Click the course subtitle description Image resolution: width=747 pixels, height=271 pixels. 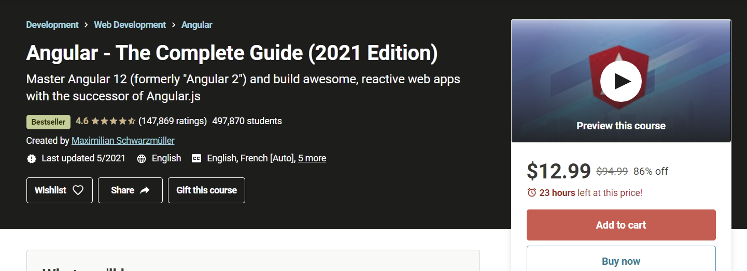coord(243,87)
